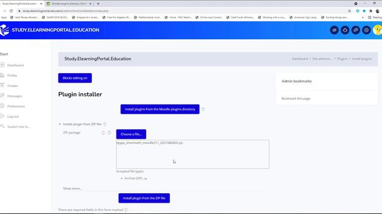This screenshot has width=382, height=214.
Task: Open the browser extensions puzzle icon
Action: [x=371, y=11]
